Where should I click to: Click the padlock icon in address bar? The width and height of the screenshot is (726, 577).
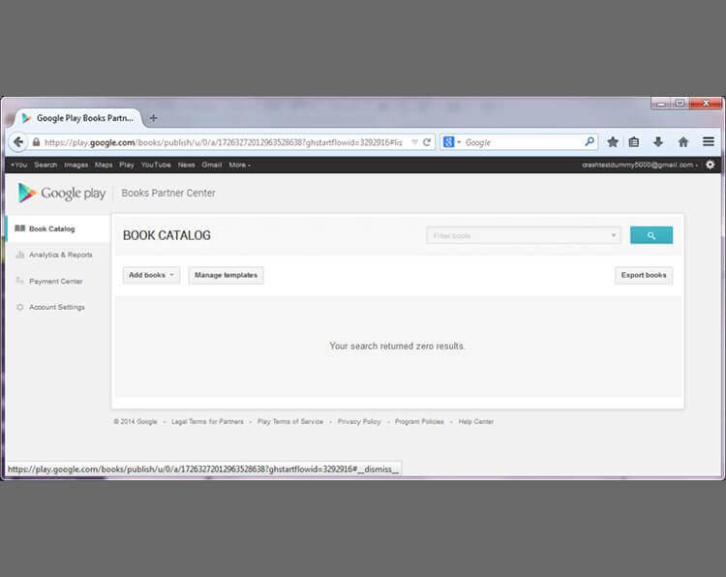click(x=36, y=142)
